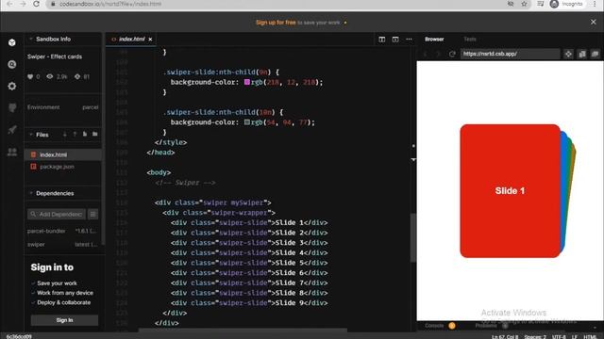
Task: Toggle the preview window icon above the editor
Action: [395, 40]
